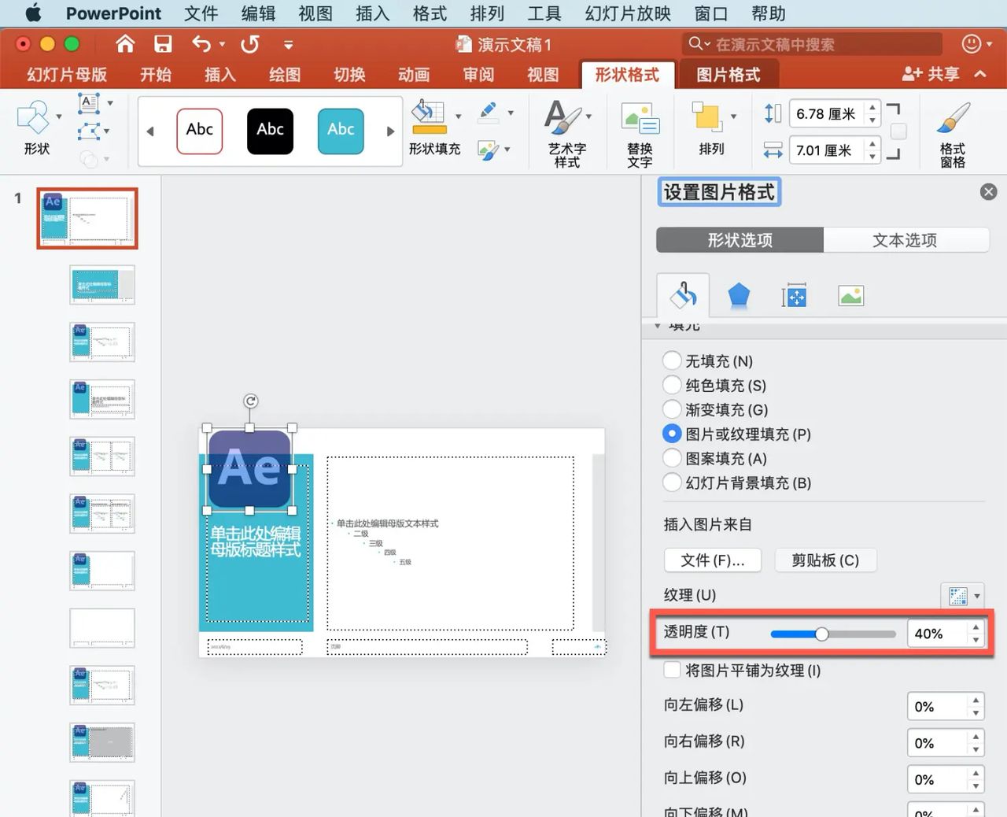The height and width of the screenshot is (817, 1007).
Task: Open the Size & Properties pane icon
Action: click(x=794, y=295)
